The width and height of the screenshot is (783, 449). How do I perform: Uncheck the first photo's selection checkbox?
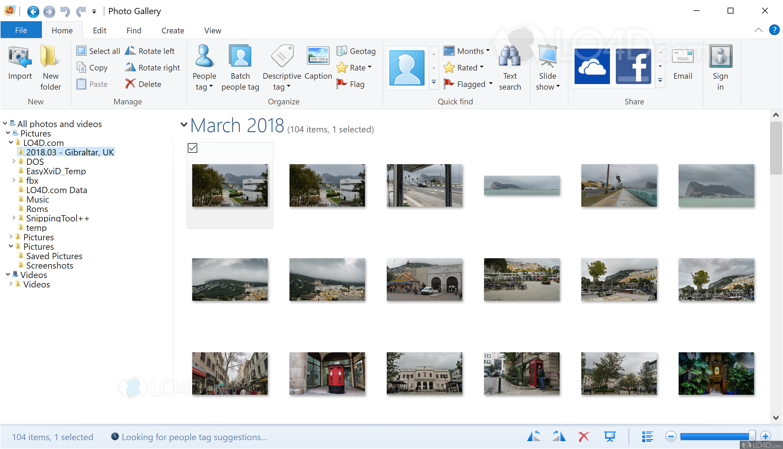[192, 148]
